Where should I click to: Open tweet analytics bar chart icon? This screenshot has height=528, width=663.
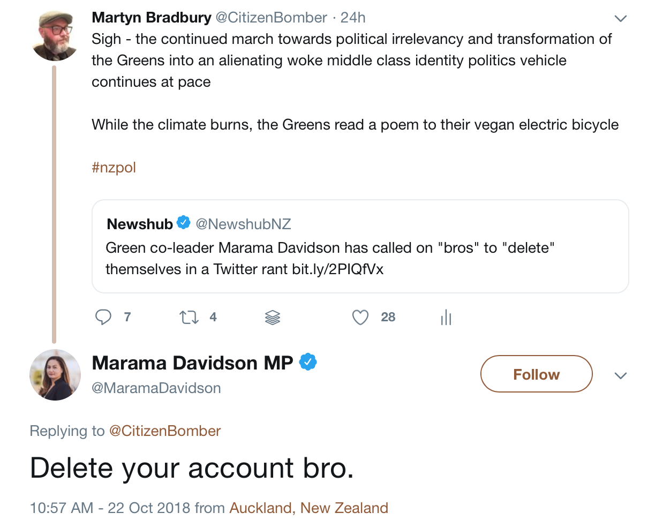tap(446, 318)
